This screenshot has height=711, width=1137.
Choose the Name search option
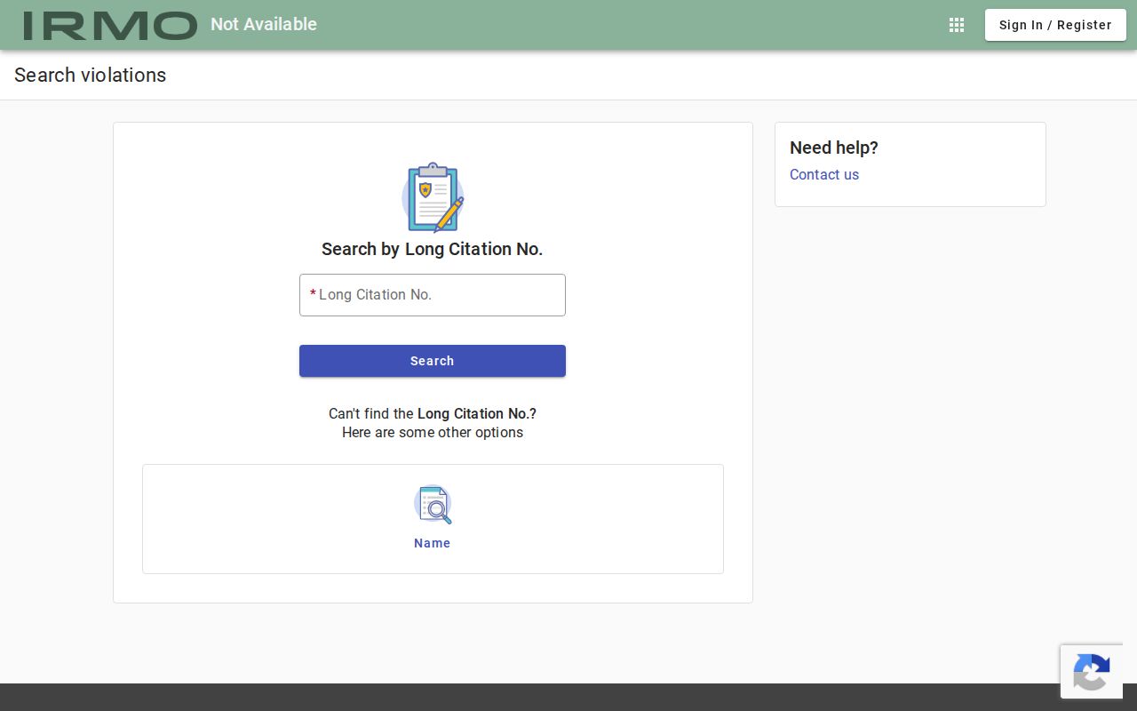coord(433,519)
